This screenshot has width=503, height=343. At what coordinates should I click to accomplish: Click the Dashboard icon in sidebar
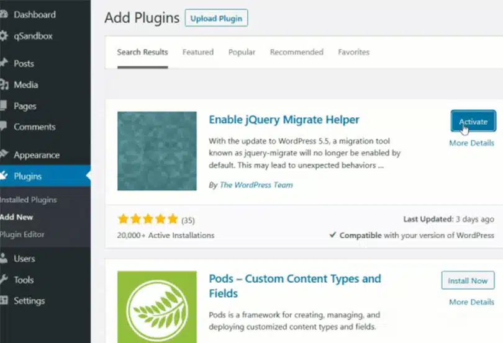4,15
